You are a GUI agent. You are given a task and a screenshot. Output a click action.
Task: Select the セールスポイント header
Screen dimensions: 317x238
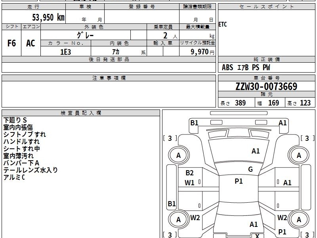click(266, 7)
